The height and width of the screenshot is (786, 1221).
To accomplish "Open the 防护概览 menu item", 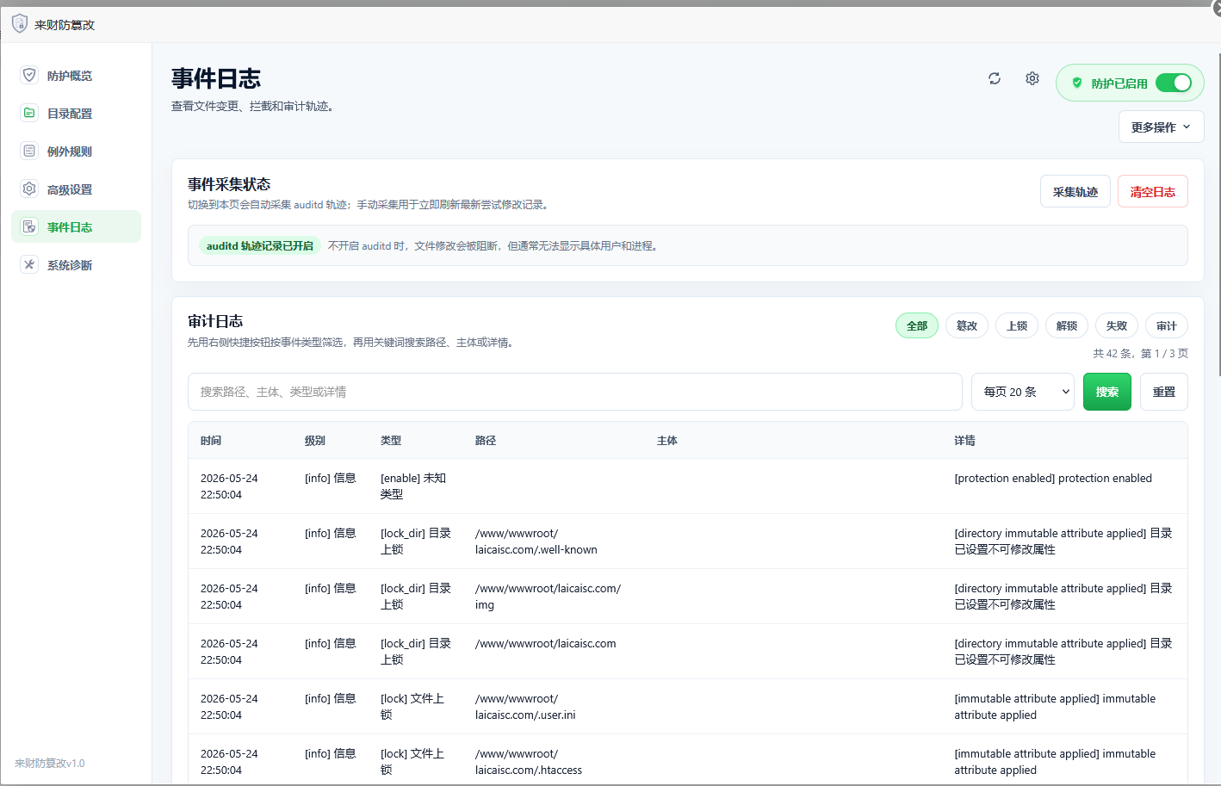I will point(76,76).
